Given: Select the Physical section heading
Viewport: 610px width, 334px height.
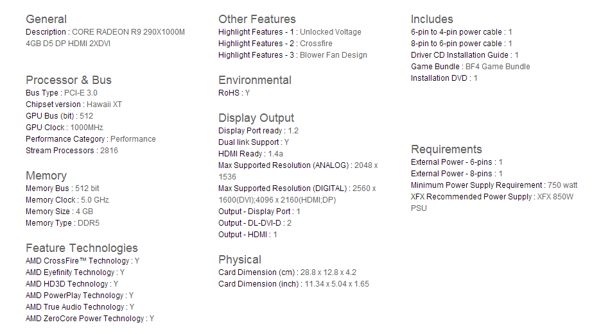Looking at the screenshot, I should point(240,260).
